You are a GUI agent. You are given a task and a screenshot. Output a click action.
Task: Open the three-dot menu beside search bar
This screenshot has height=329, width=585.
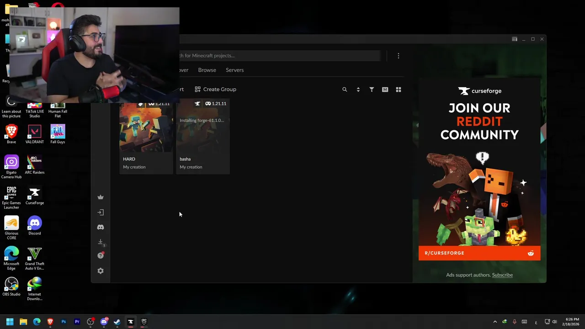click(x=399, y=56)
